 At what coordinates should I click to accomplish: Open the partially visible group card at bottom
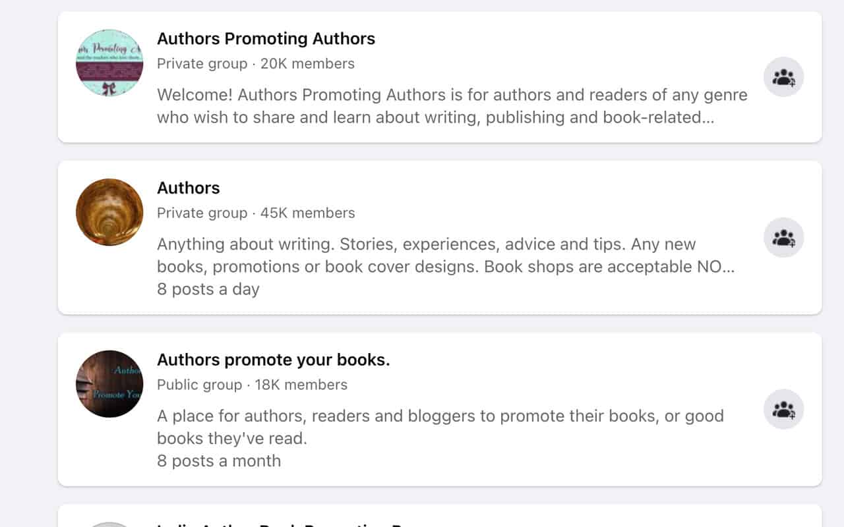click(x=440, y=517)
